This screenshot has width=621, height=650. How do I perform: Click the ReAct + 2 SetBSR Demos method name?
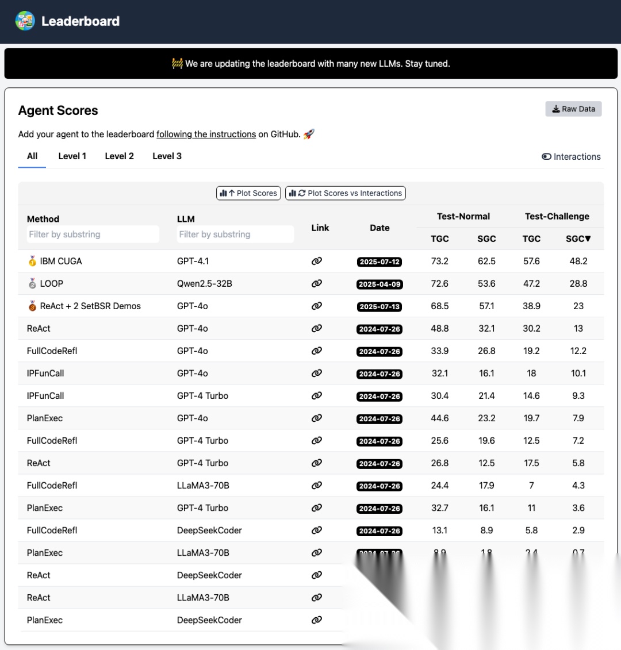click(x=90, y=306)
